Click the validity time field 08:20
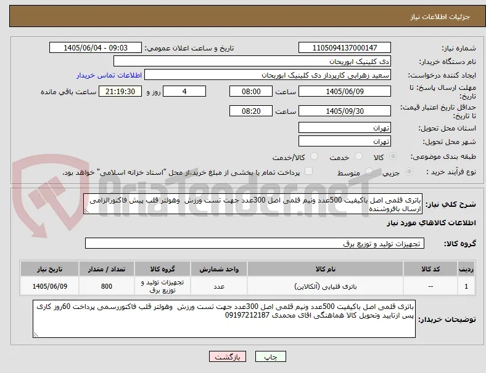 click(x=251, y=111)
